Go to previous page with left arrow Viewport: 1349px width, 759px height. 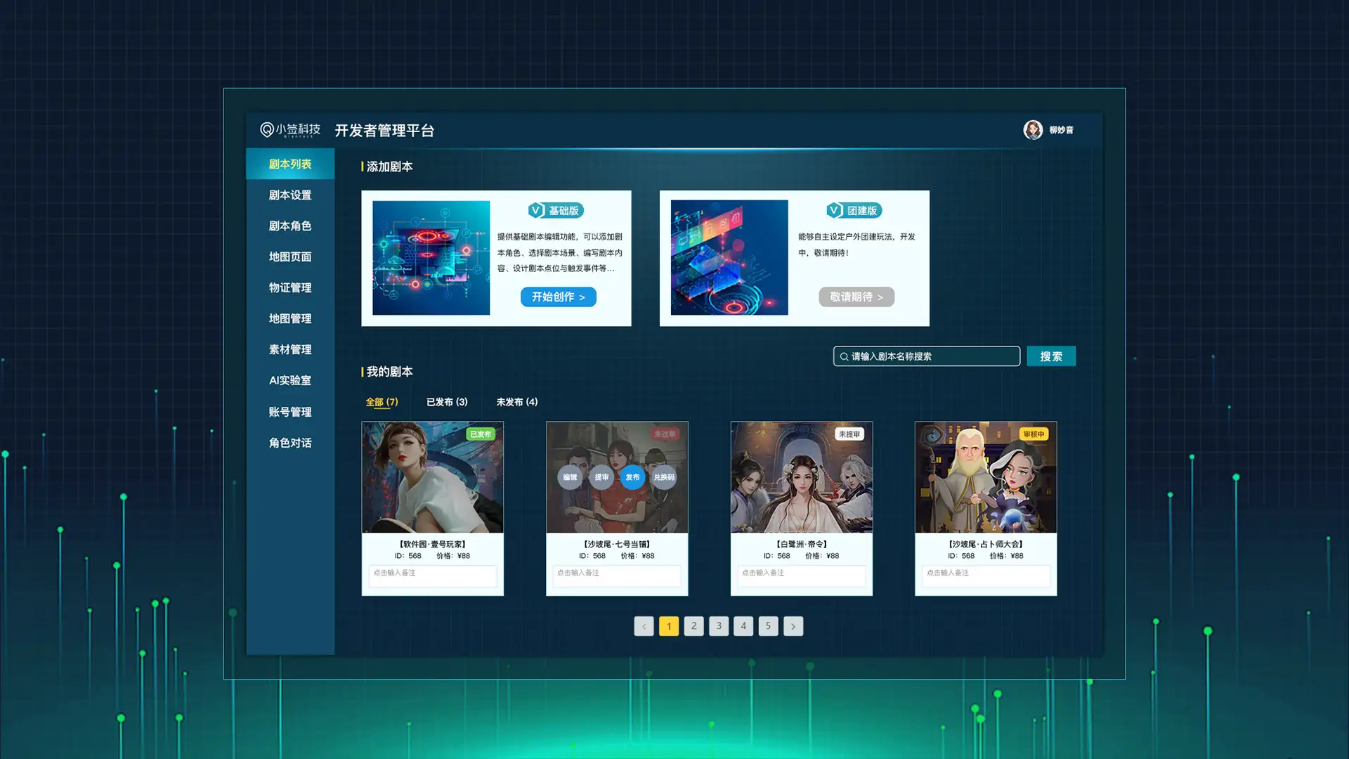pyautogui.click(x=644, y=626)
